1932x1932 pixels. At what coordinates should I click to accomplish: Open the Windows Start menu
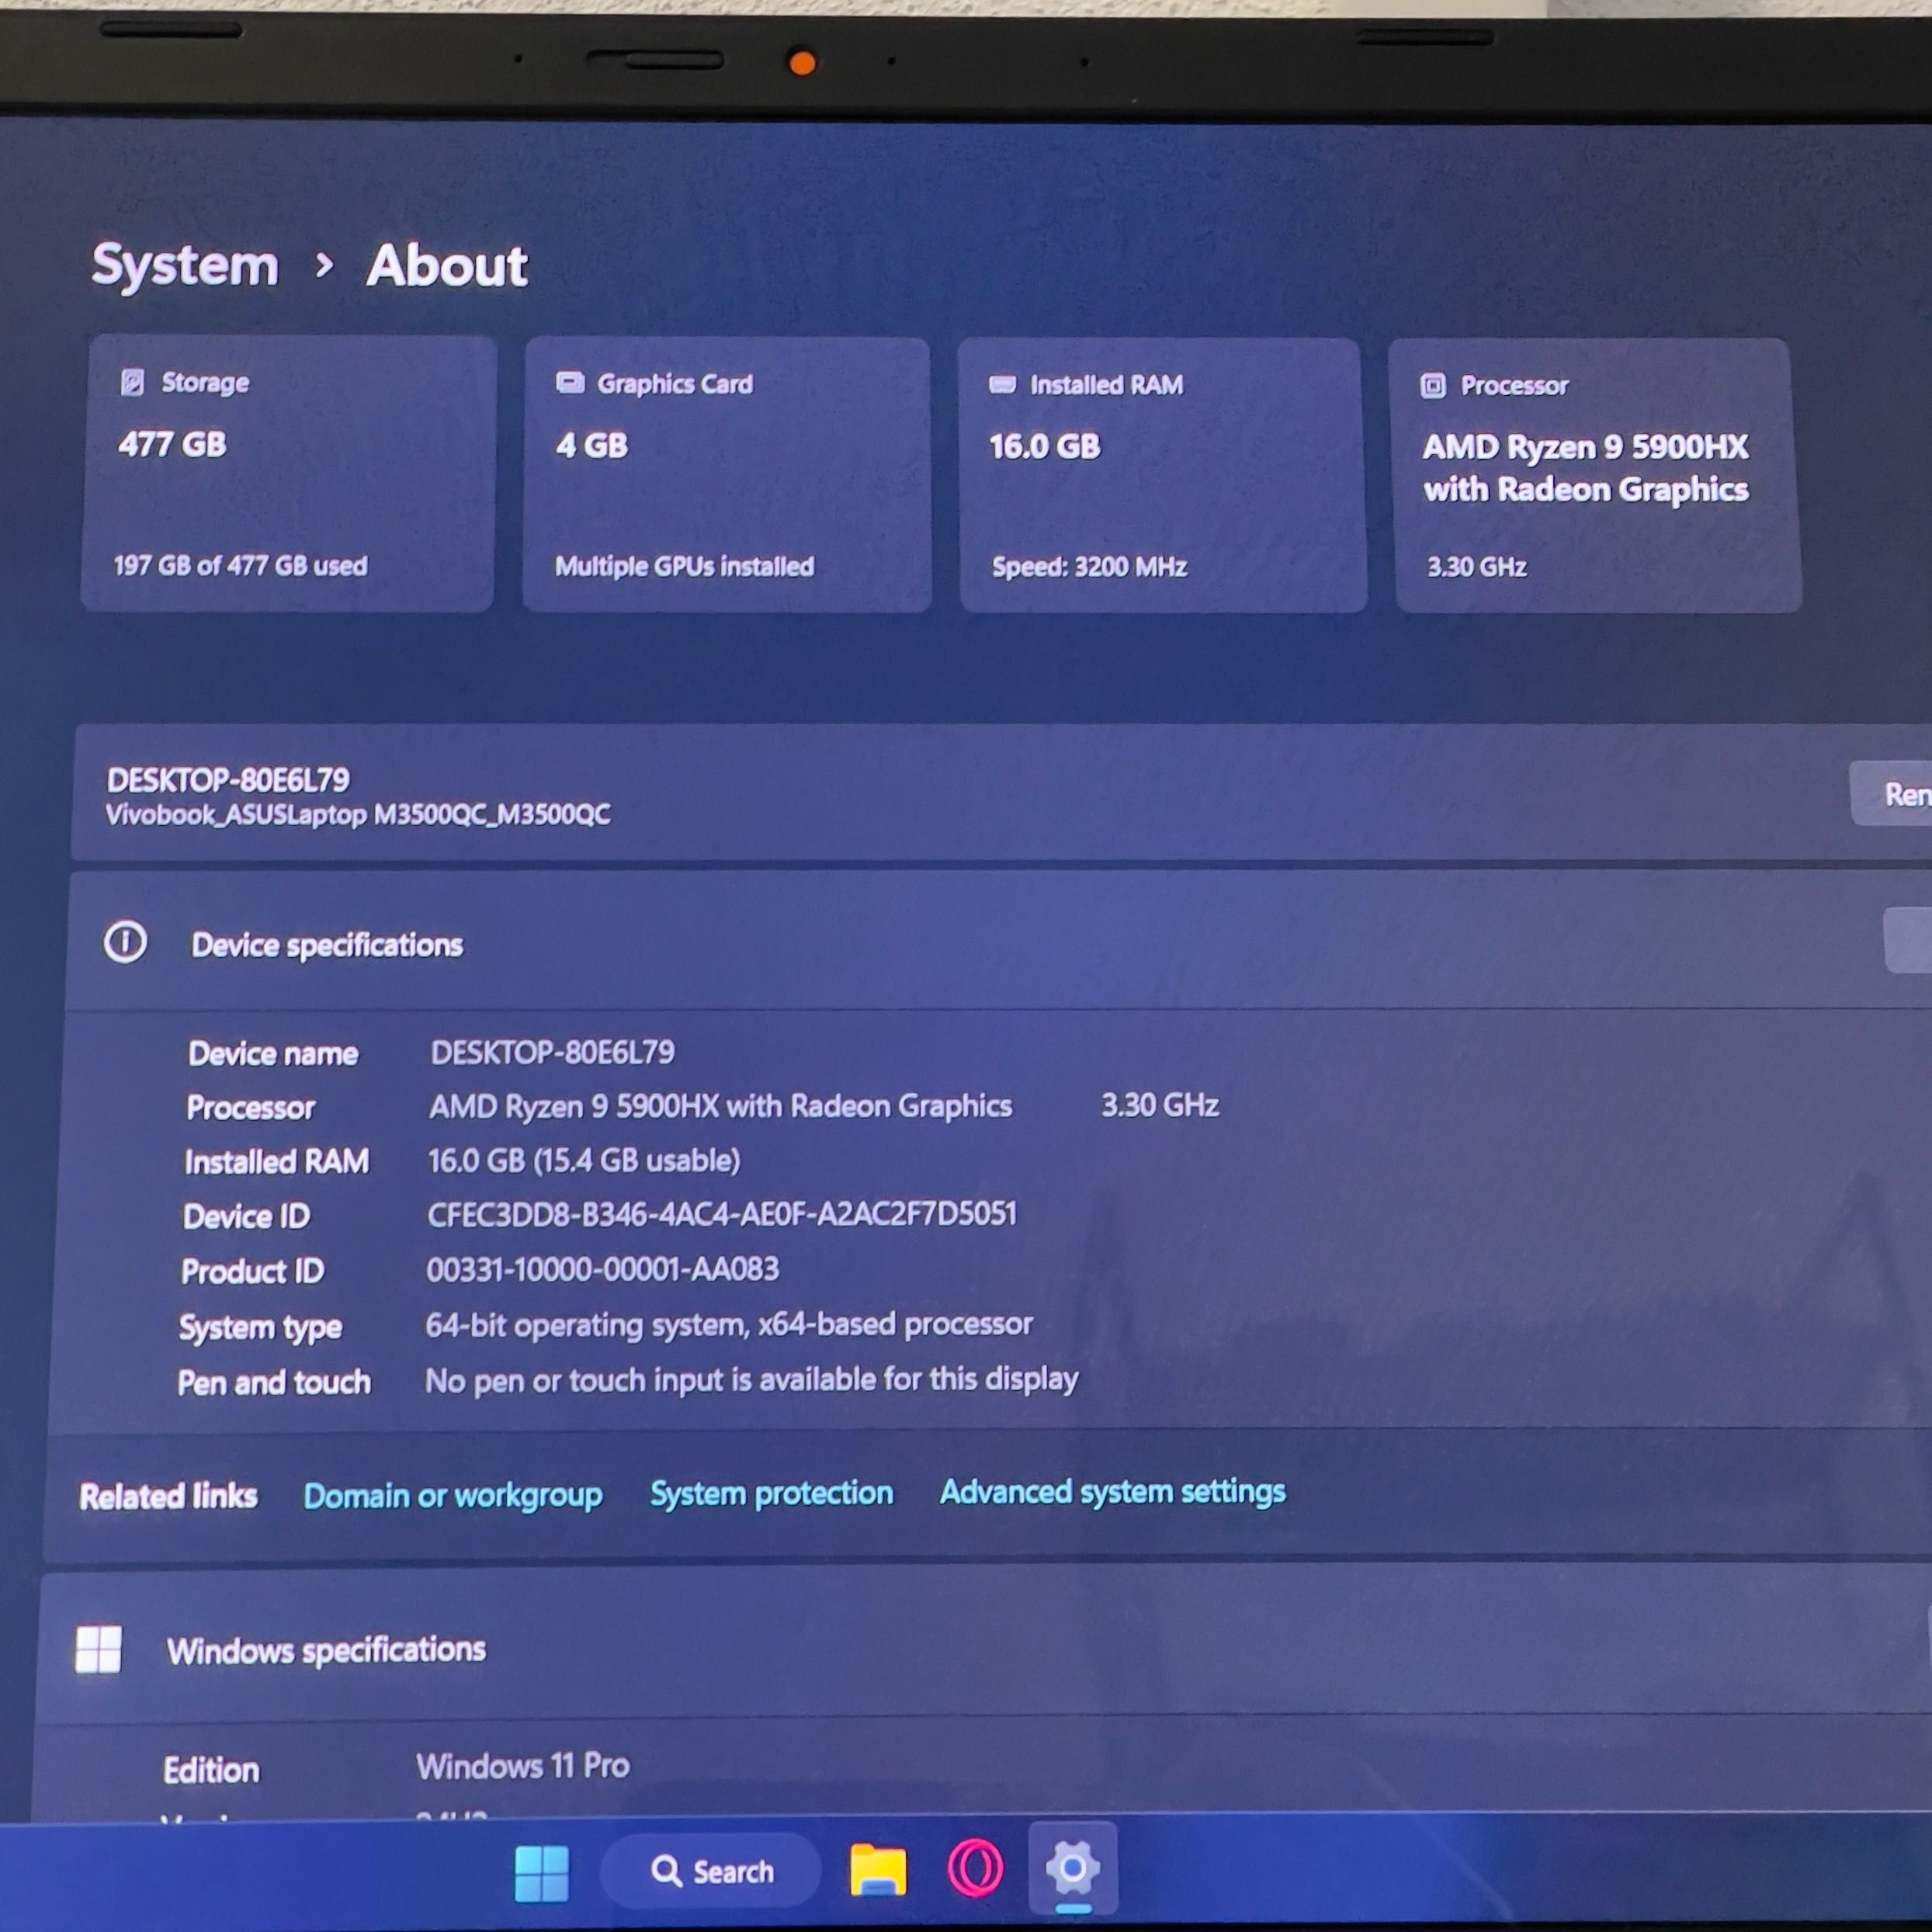(x=541, y=1873)
